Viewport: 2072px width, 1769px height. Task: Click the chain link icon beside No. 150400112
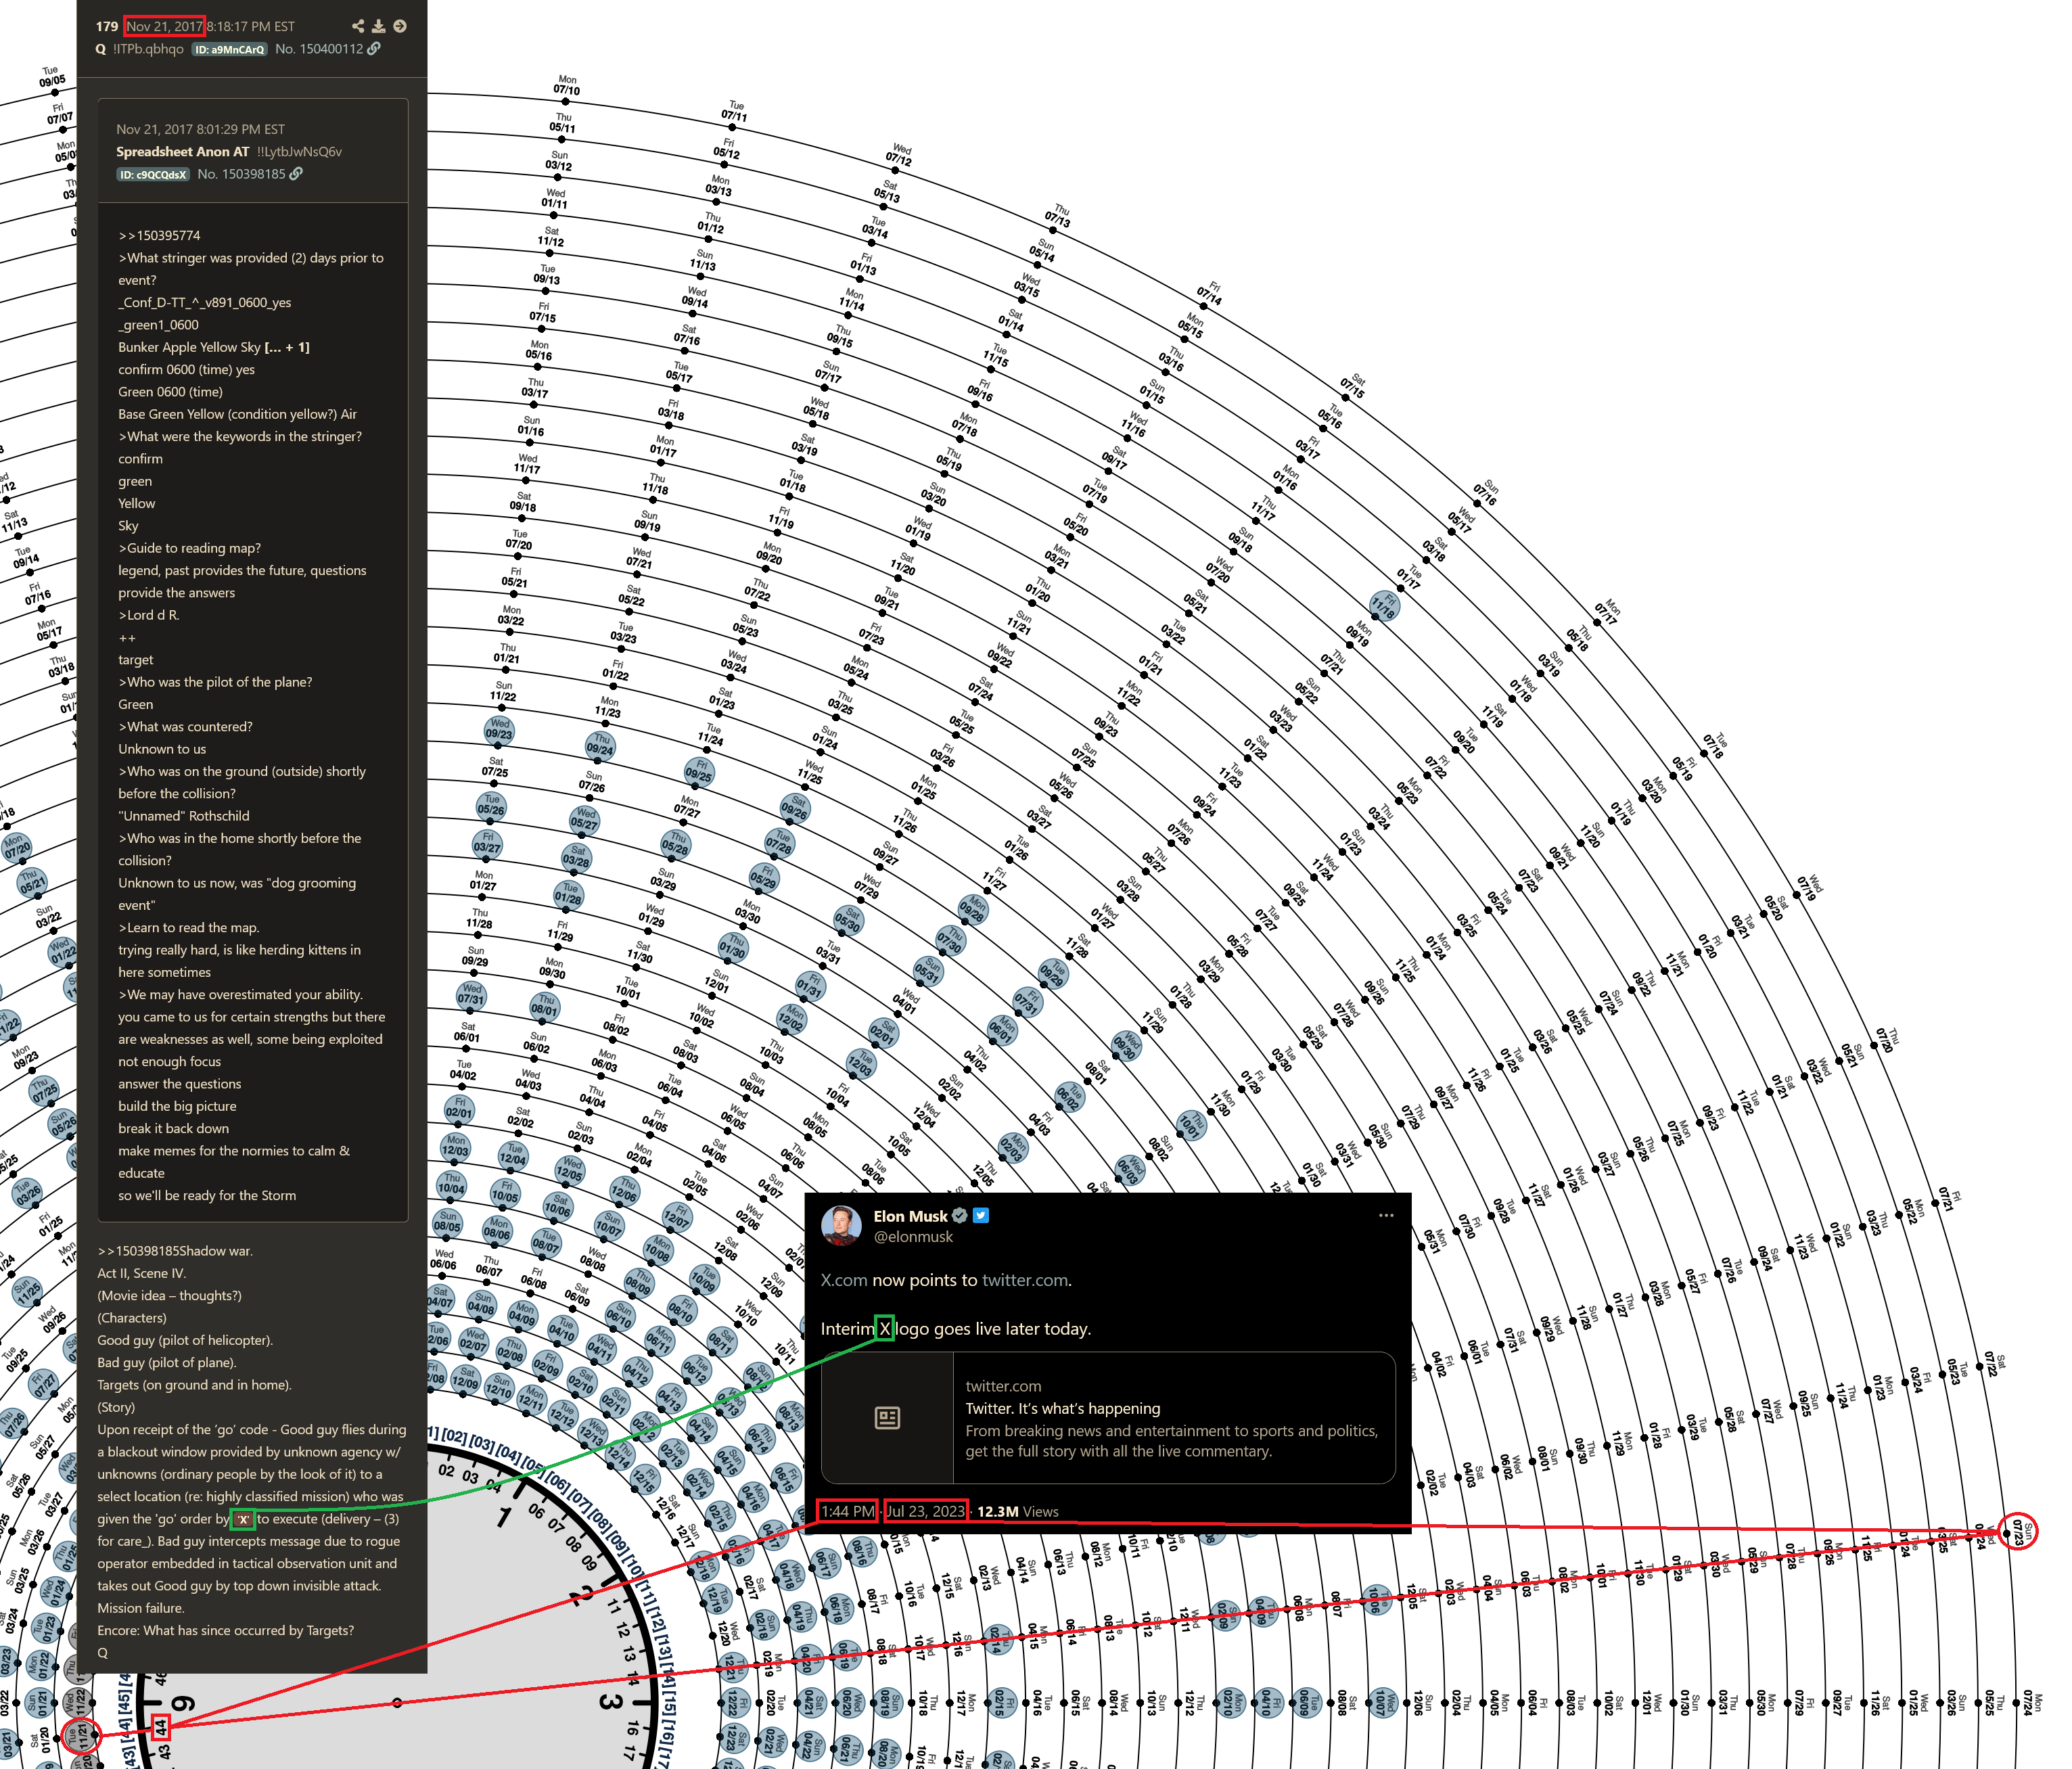[x=374, y=48]
